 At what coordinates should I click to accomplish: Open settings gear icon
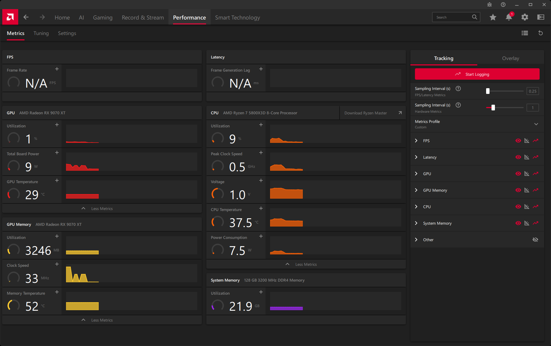point(525,17)
